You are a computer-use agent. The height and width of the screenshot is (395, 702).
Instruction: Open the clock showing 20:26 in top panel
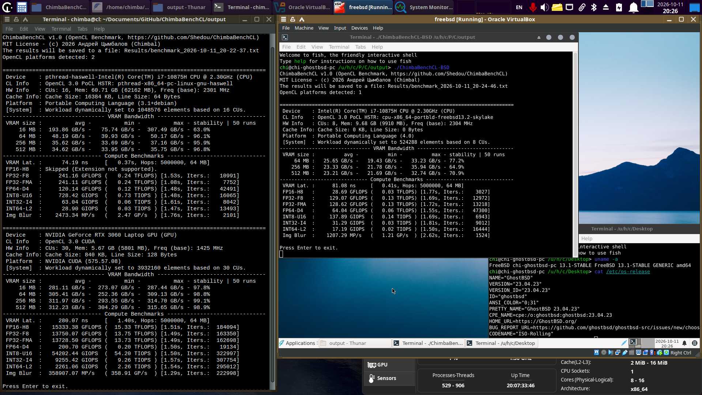[x=670, y=8]
